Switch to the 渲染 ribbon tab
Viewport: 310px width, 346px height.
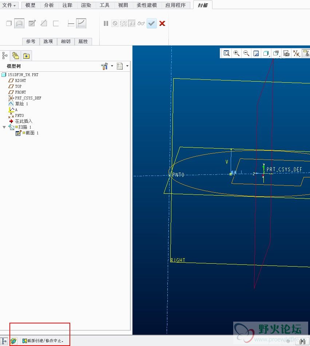86,5
